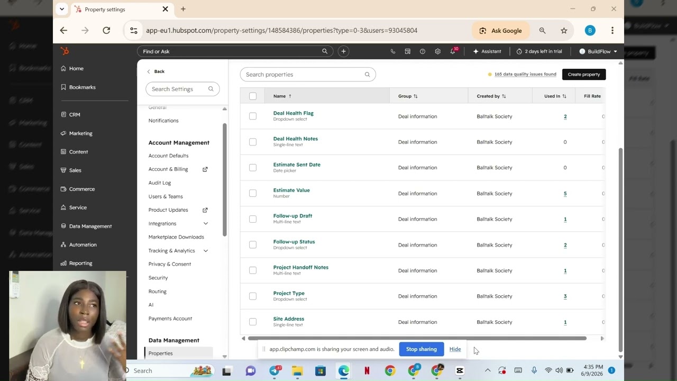Select the Project Type row checkbox

253,296
